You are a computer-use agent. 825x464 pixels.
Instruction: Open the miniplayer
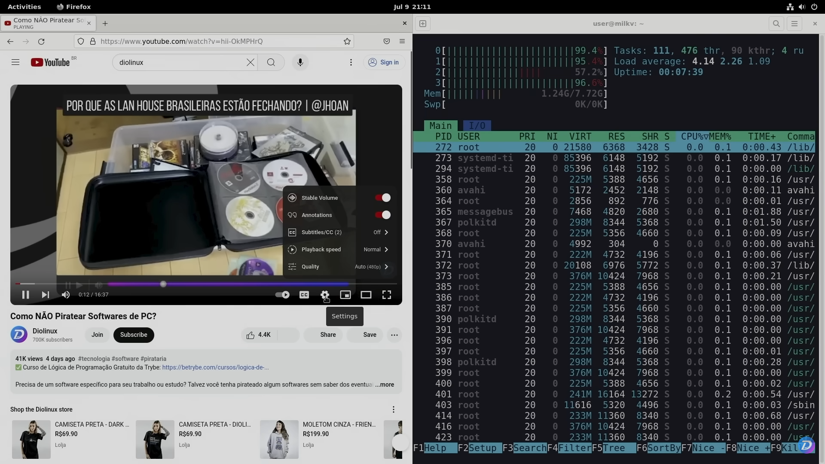[345, 295]
